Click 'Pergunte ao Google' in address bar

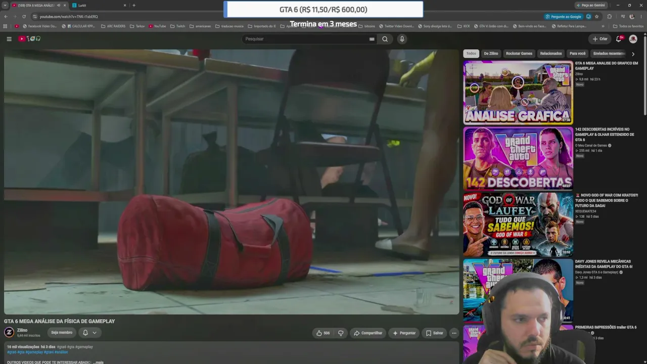(563, 17)
